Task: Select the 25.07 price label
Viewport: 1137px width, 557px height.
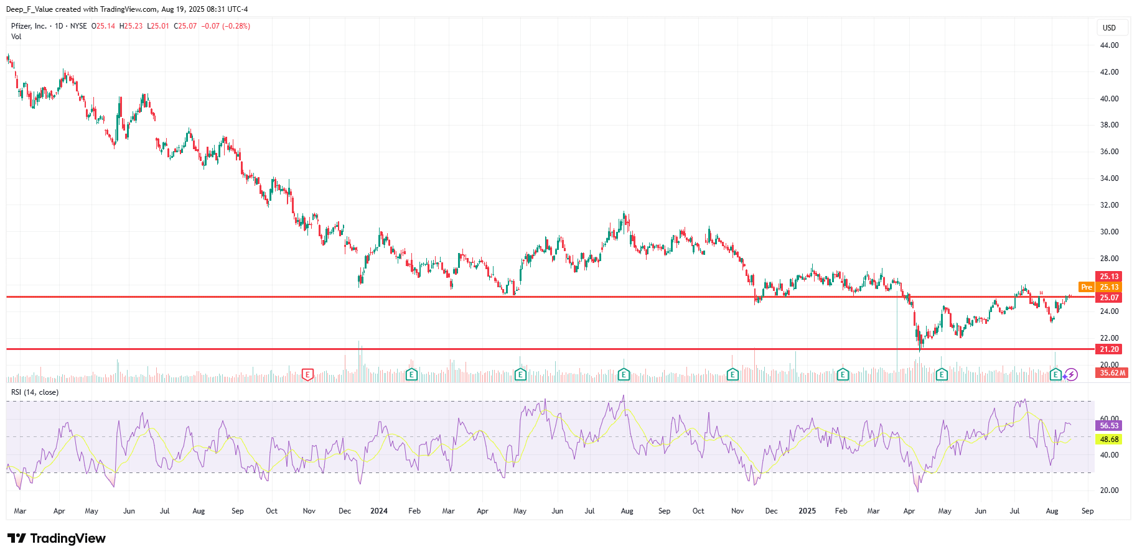Action: (1109, 298)
